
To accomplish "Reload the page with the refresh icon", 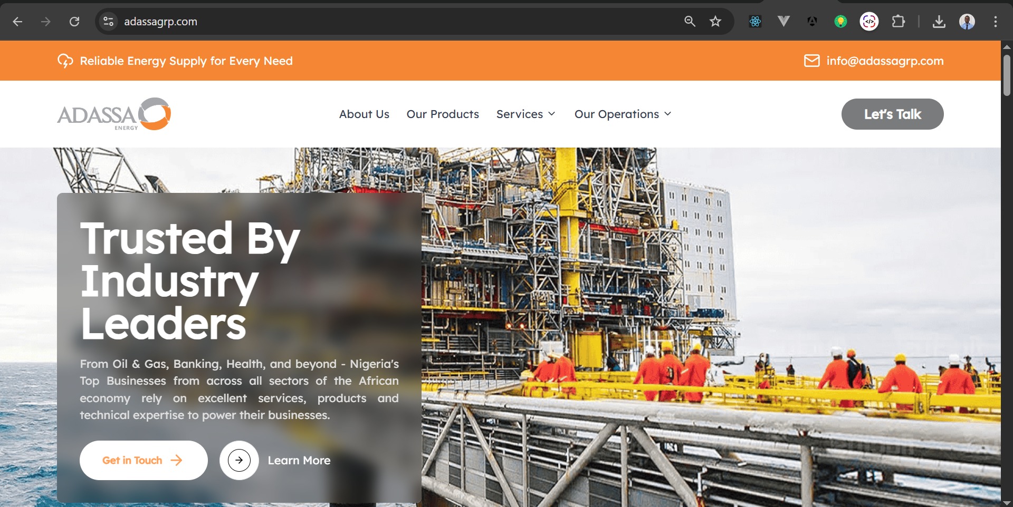I will point(74,22).
